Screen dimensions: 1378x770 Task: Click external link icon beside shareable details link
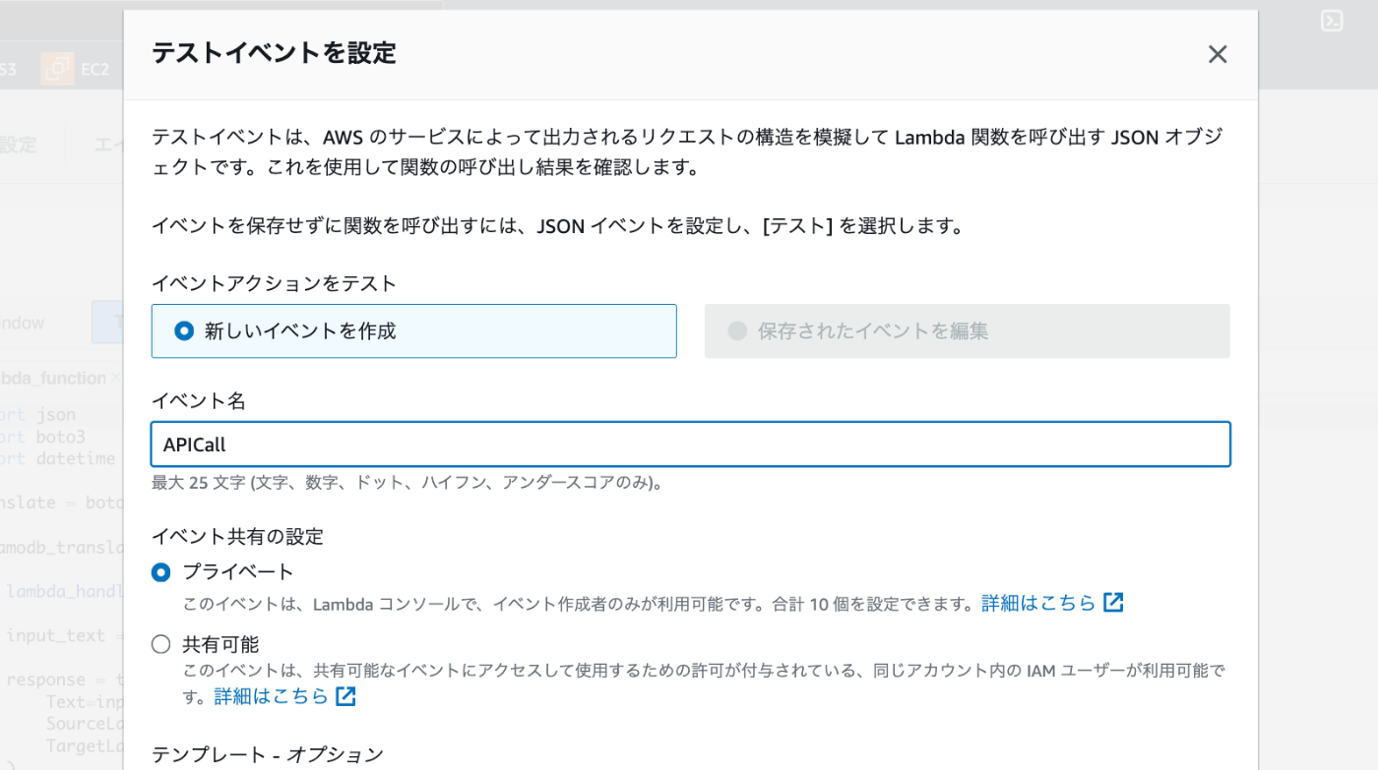345,696
